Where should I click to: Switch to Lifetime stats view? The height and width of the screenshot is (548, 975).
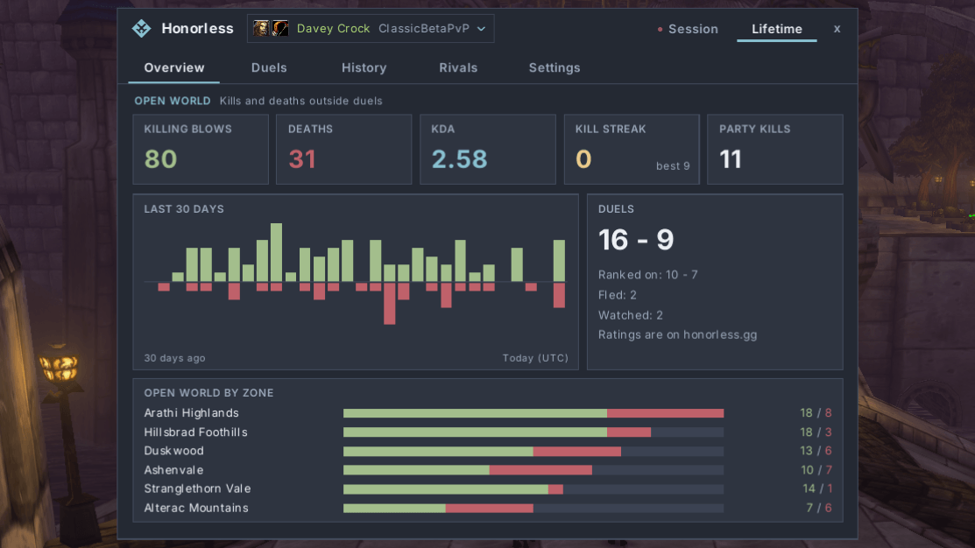777,29
